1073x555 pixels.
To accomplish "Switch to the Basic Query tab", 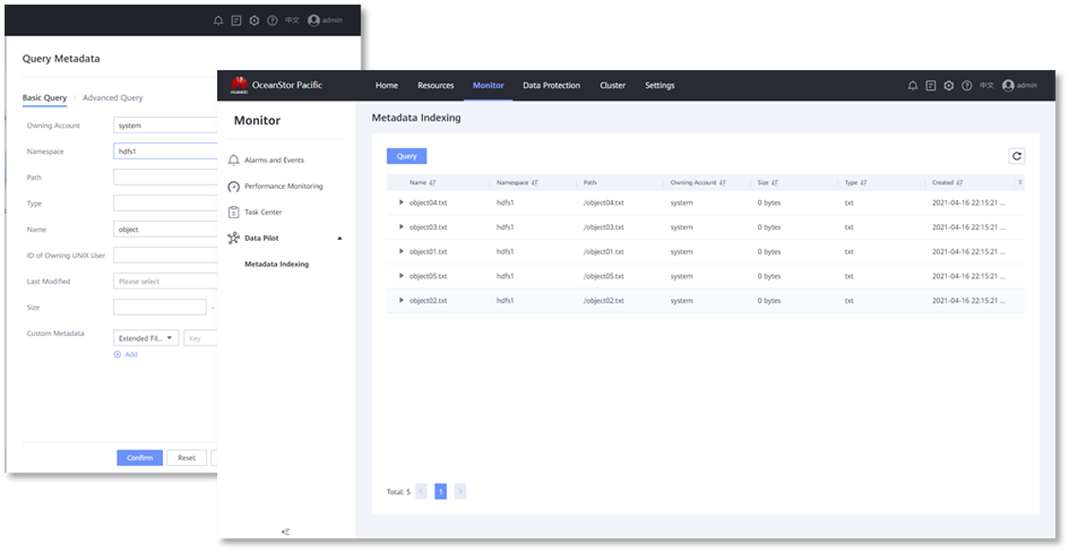I will click(x=45, y=98).
